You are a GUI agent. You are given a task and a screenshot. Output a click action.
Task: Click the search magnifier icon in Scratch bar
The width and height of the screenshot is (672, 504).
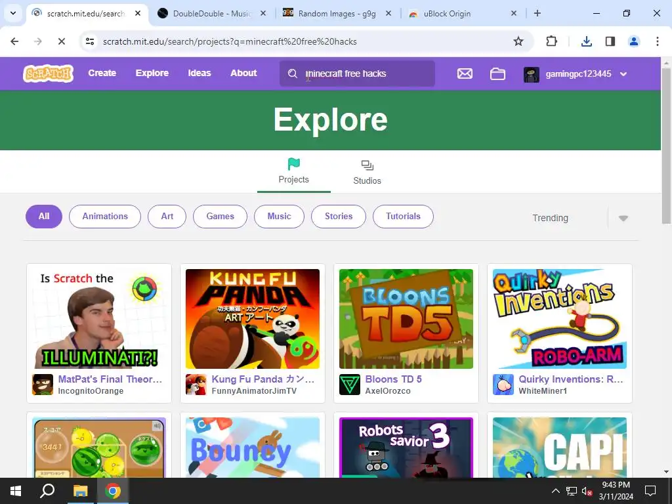[x=292, y=73]
